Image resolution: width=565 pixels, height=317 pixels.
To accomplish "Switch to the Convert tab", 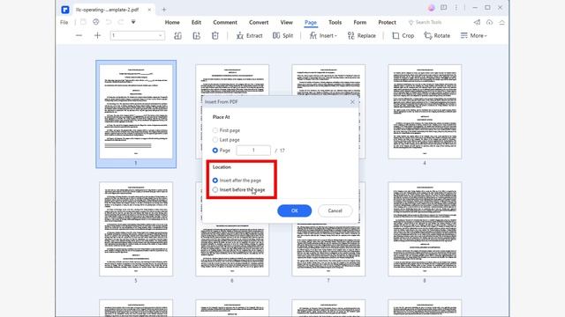I will click(x=259, y=22).
